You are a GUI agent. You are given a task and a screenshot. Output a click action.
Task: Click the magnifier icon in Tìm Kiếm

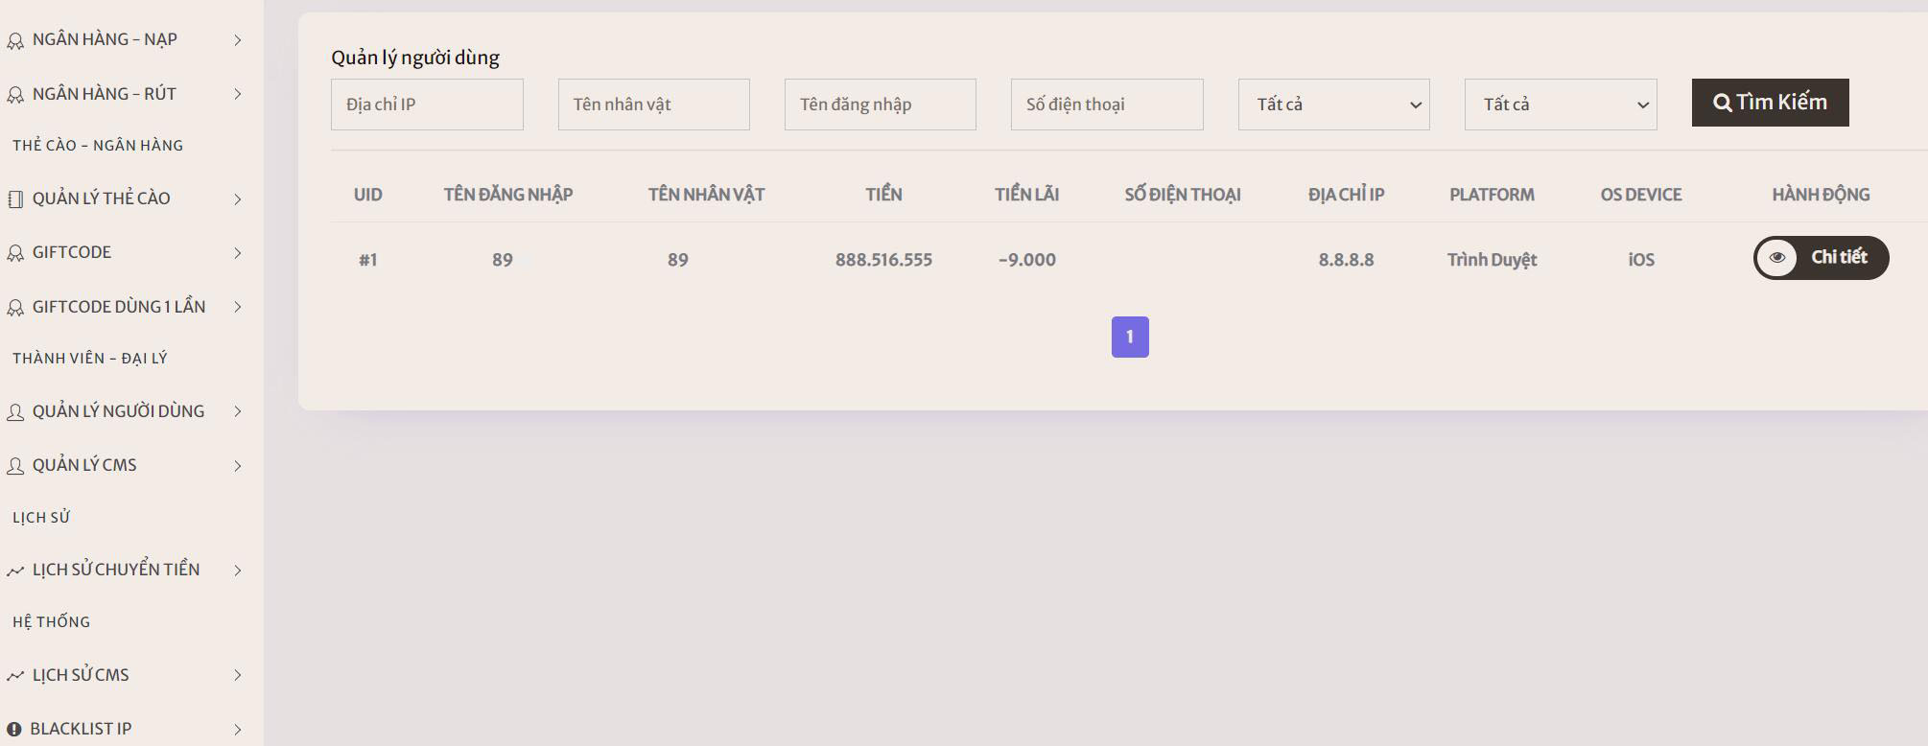point(1723,103)
